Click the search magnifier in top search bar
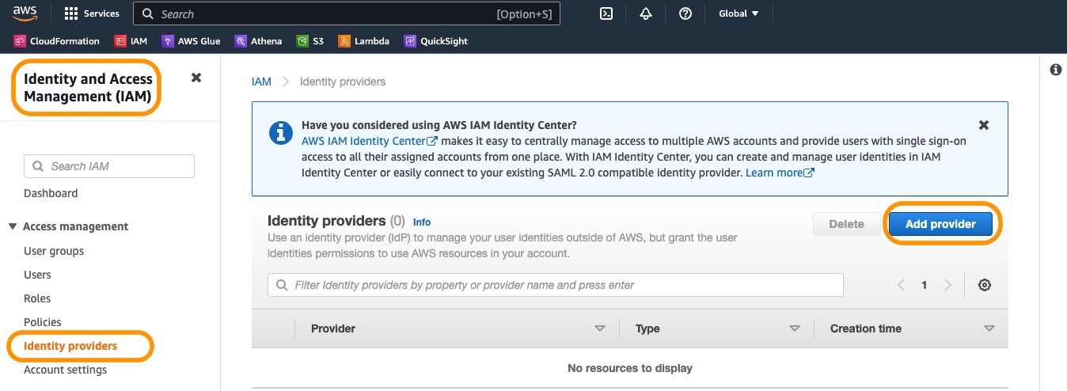The height and width of the screenshot is (391, 1067). tap(146, 14)
